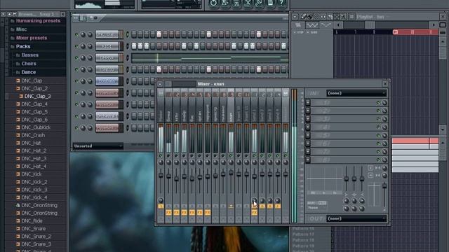Open the Playlist window menu arrow
Viewport: 449px width, 252px height.
(x=295, y=17)
